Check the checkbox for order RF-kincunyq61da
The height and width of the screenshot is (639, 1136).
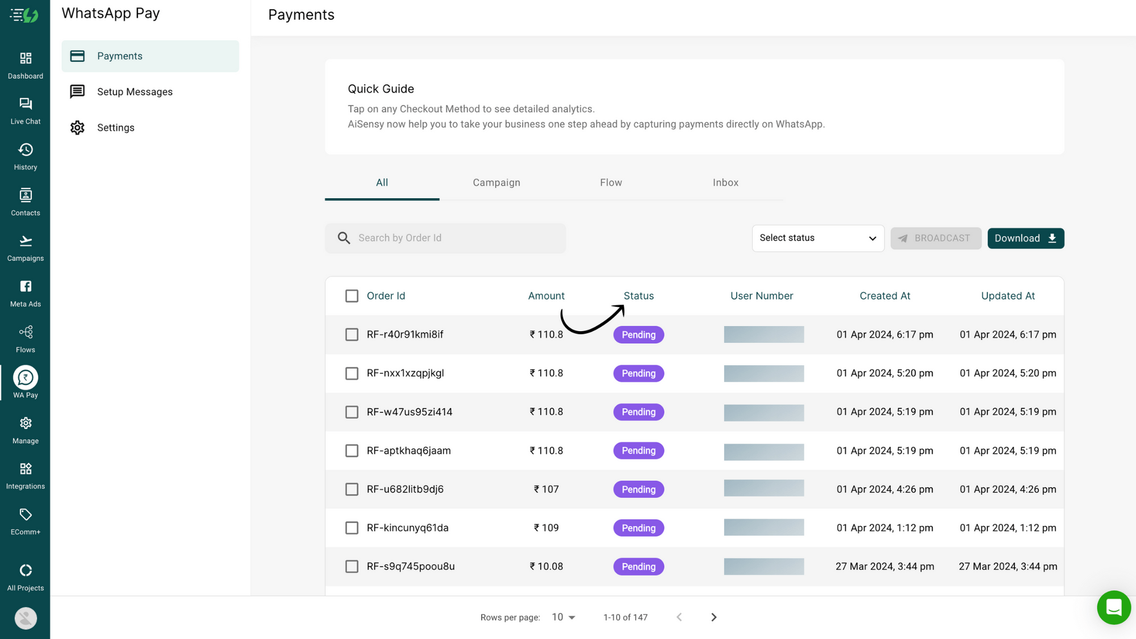click(352, 528)
